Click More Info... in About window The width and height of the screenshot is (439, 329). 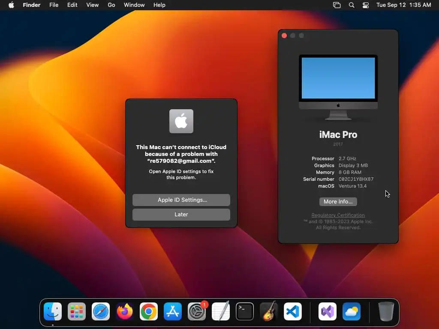(x=338, y=202)
